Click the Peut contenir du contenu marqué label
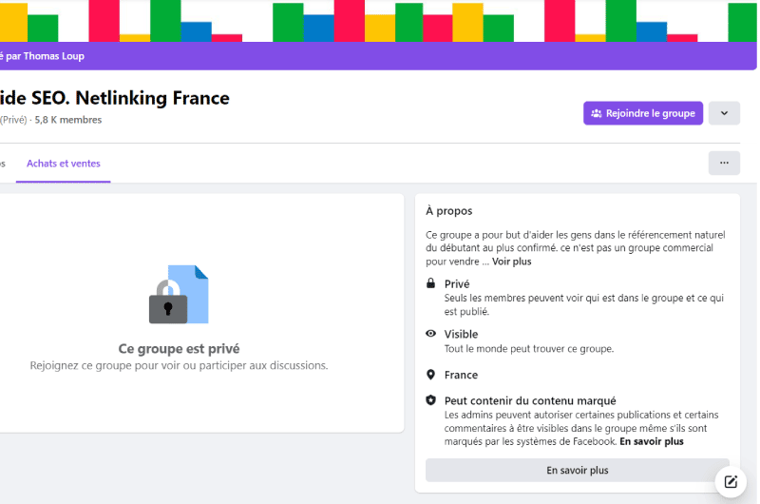The width and height of the screenshot is (760, 504). click(530, 400)
